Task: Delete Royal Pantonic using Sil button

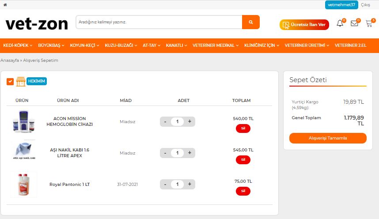Action: coord(243,191)
